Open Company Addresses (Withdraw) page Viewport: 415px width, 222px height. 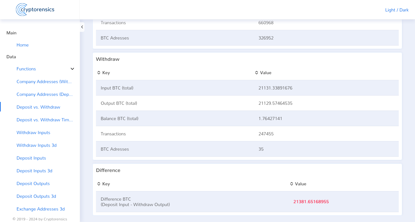tap(44, 82)
